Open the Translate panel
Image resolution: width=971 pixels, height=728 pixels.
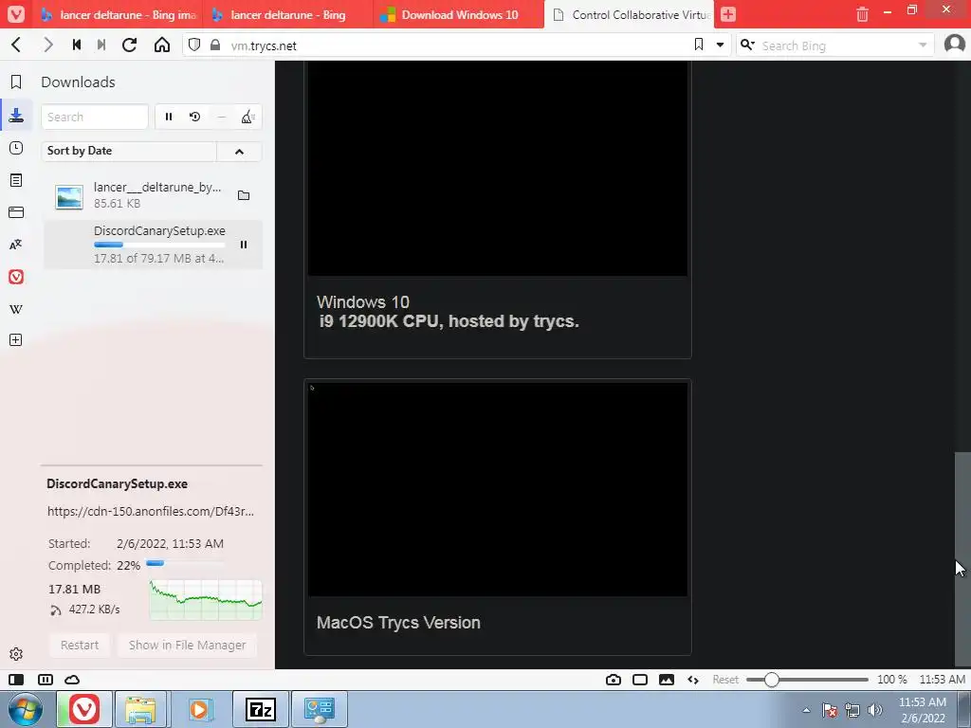(x=16, y=245)
